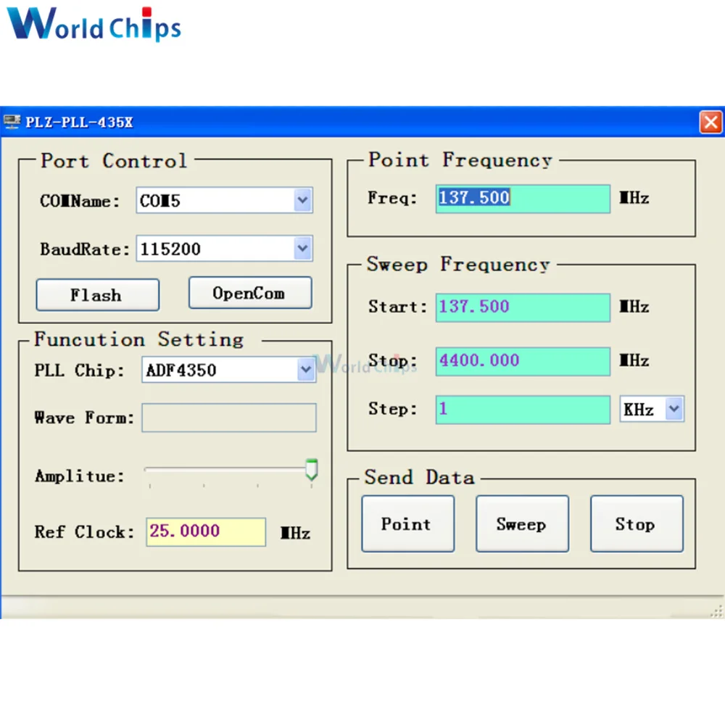Screen dimensions: 725x725
Task: Open the COMName dropdown showing COM5
Action: click(224, 200)
